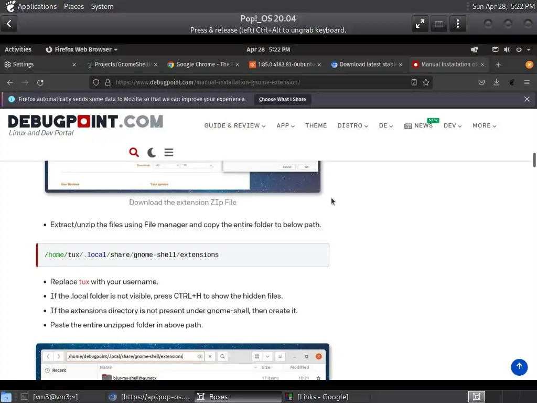
Task: Open Boxes keyboard shortcuts button
Action: (439, 24)
